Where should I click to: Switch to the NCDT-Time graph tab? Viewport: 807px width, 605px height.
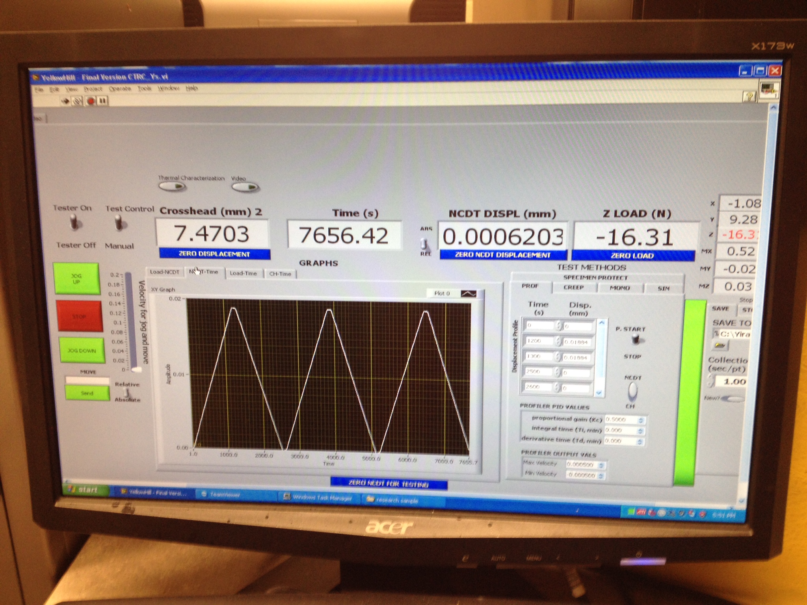(x=204, y=272)
